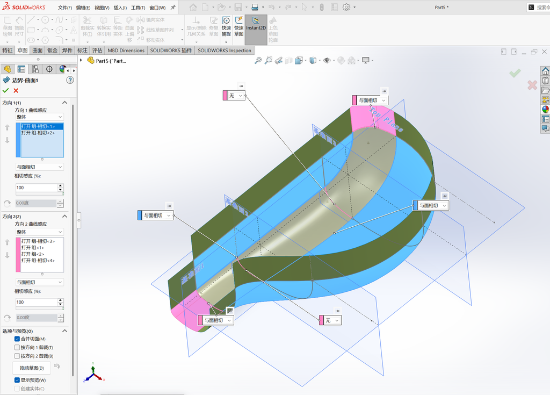Open the 插入(I) menu
This screenshot has height=395, width=550.
click(x=120, y=8)
